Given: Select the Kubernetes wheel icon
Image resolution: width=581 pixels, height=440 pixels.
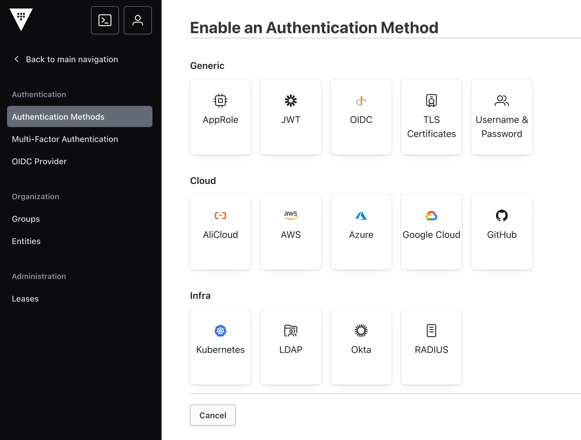Looking at the screenshot, I should (220, 331).
